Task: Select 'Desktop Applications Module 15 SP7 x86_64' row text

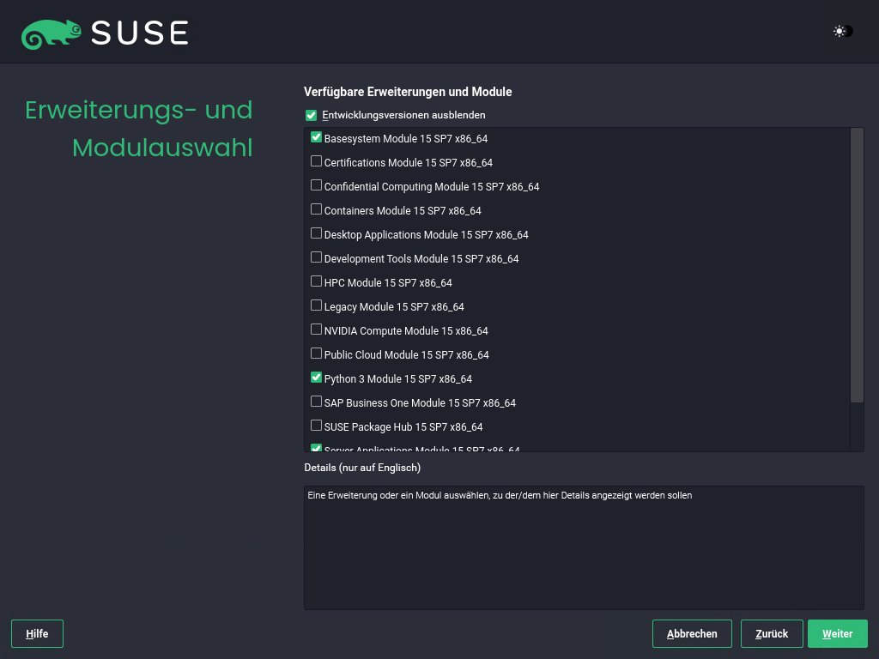Action: point(426,235)
